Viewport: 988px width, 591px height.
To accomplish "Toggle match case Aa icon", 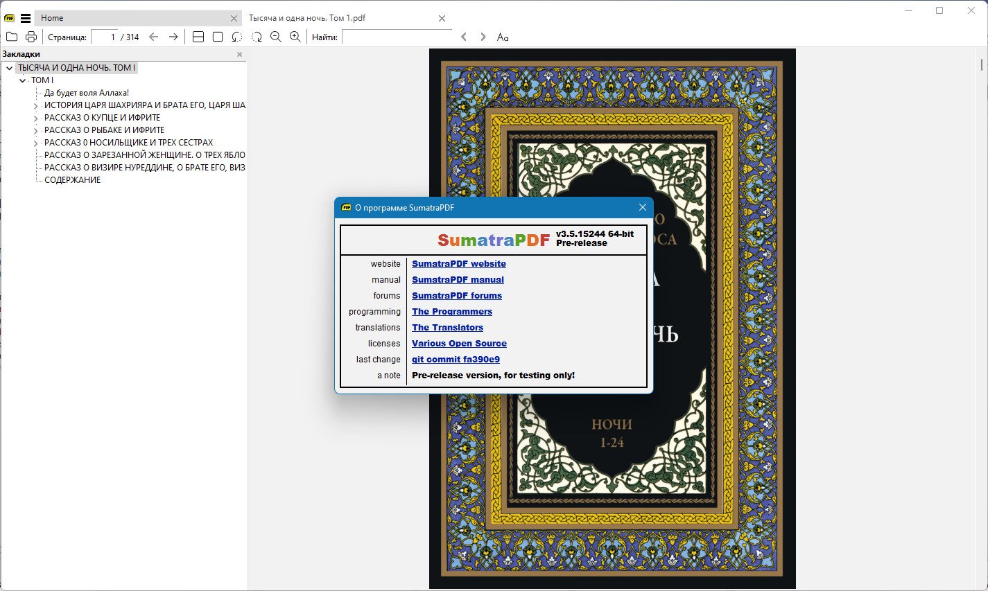I will tap(503, 37).
